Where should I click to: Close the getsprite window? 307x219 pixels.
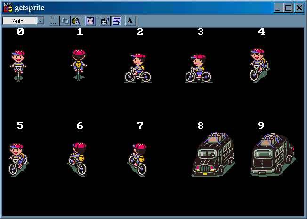point(299,8)
